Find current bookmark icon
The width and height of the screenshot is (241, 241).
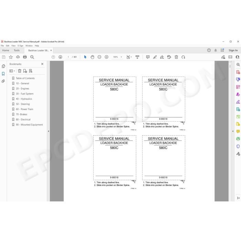tap(31, 71)
